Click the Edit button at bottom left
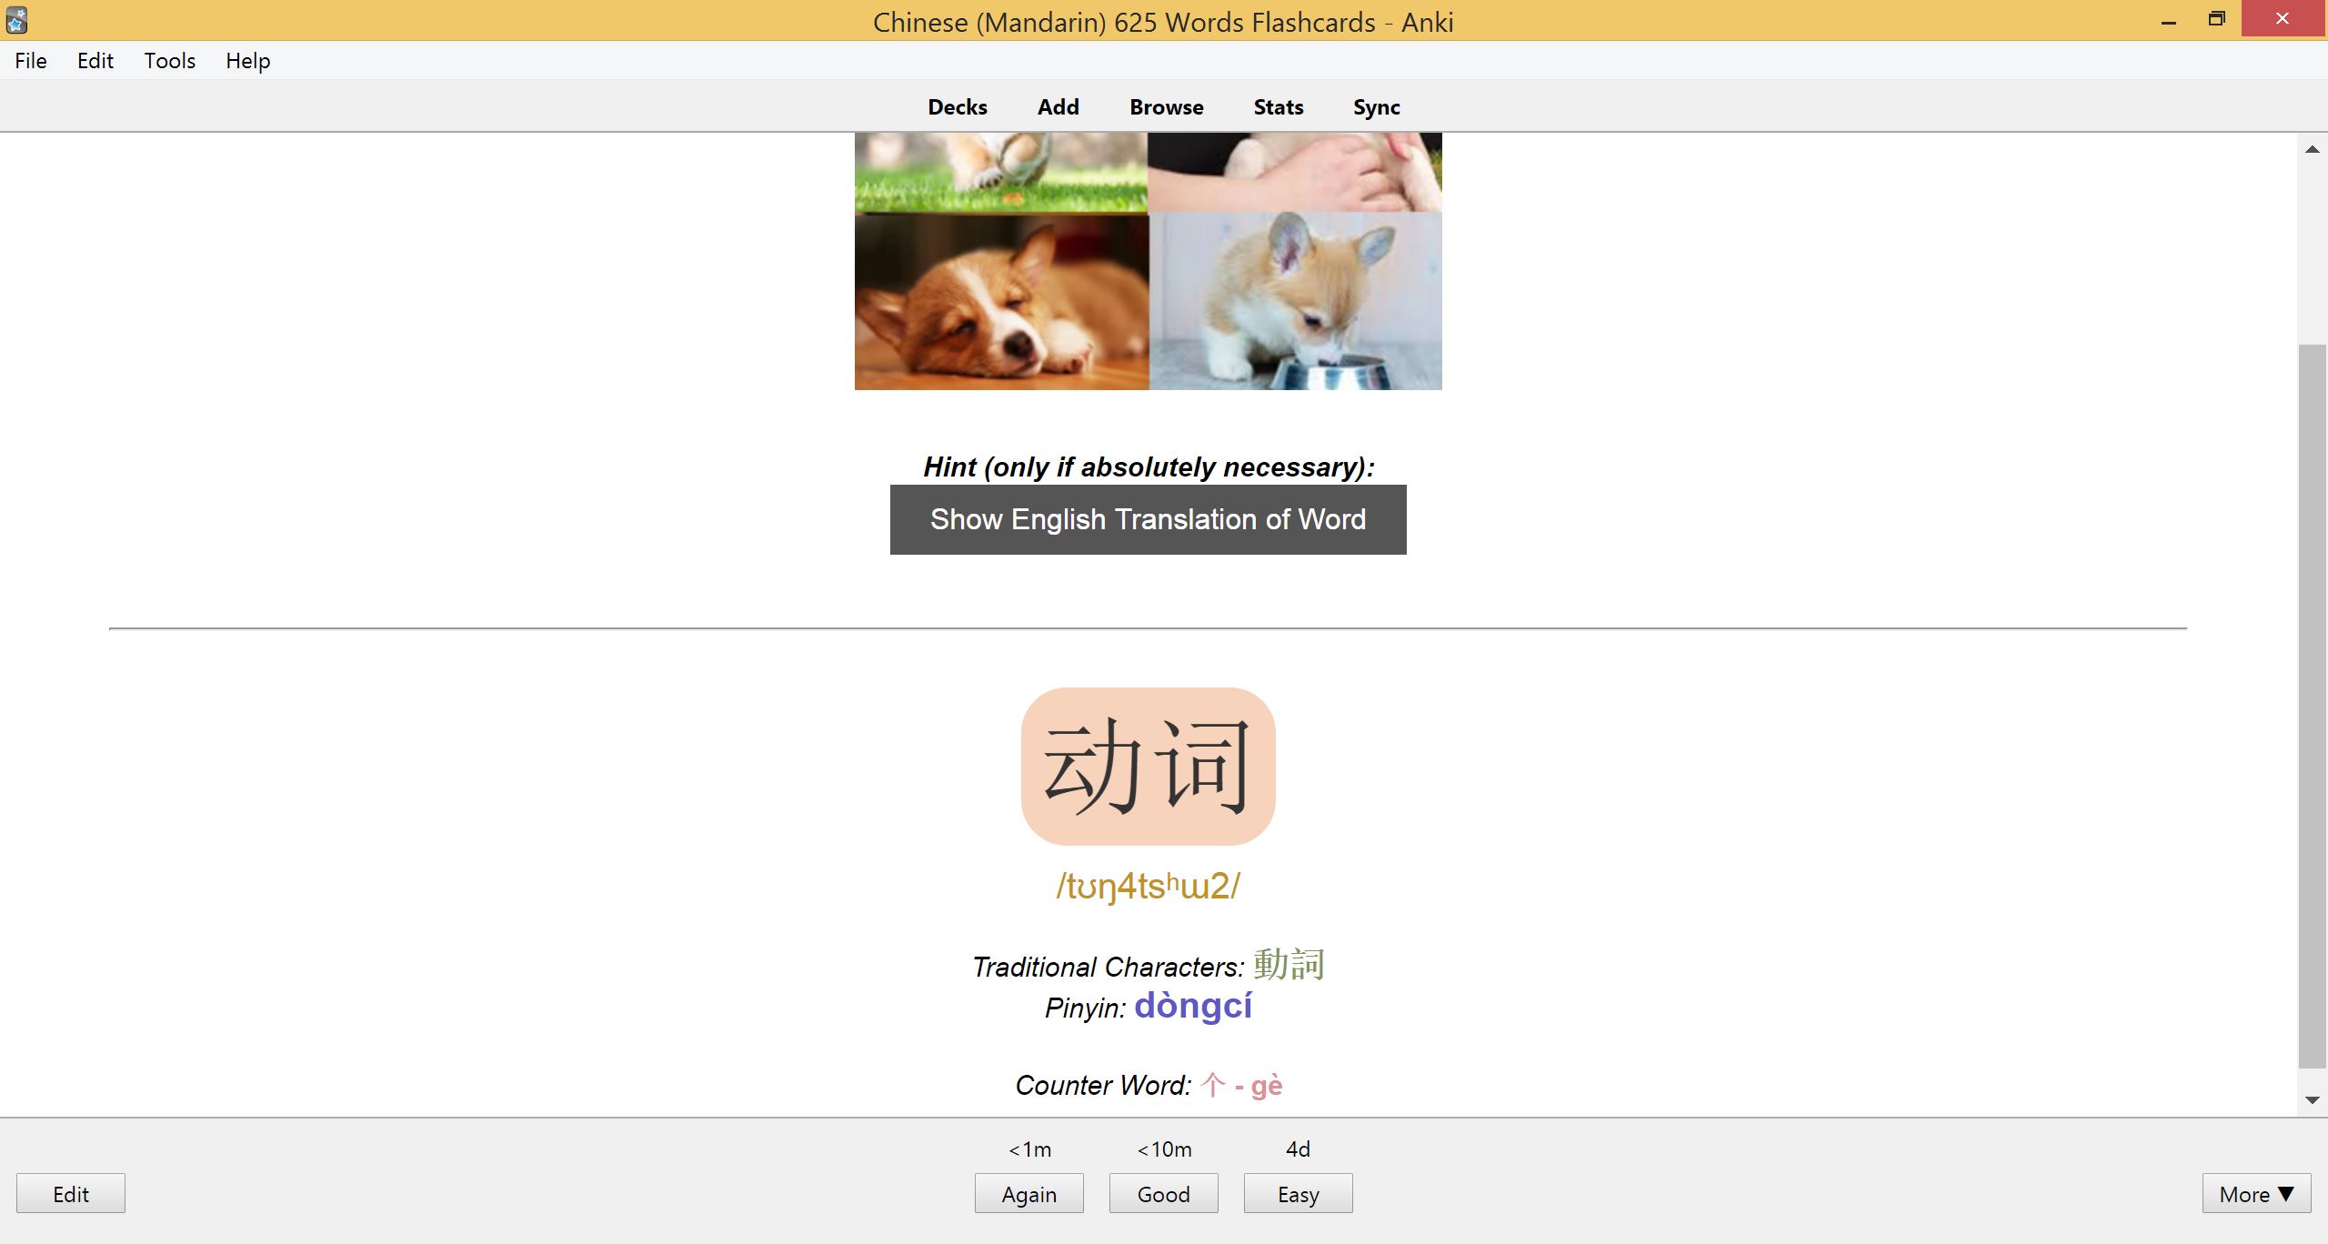2328x1244 pixels. click(x=71, y=1193)
